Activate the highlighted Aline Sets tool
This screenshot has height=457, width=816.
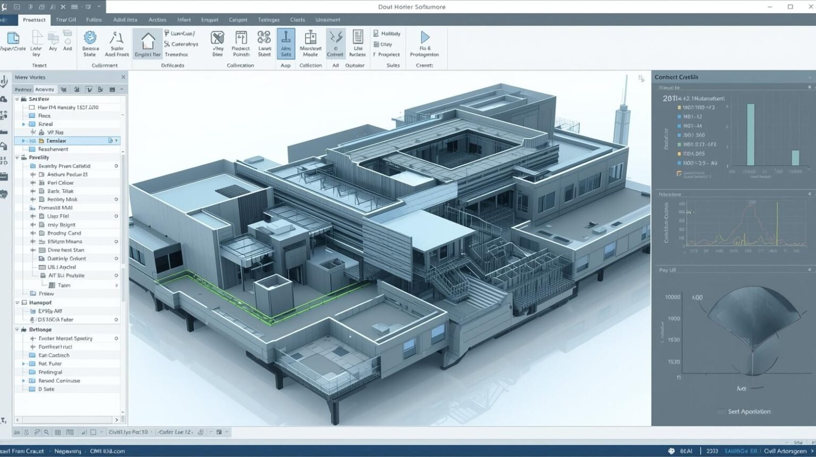286,43
